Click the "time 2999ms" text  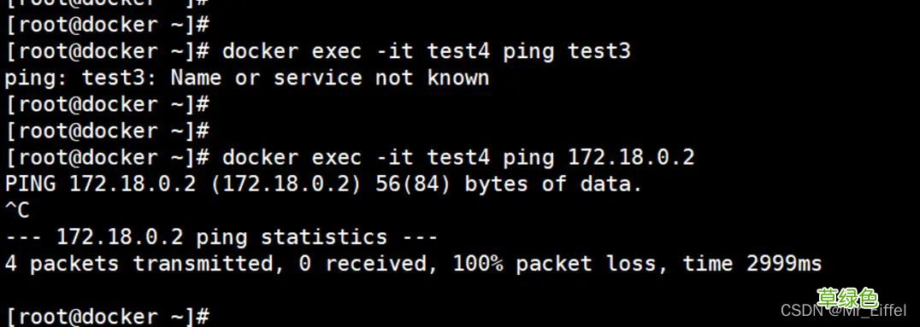point(752,264)
